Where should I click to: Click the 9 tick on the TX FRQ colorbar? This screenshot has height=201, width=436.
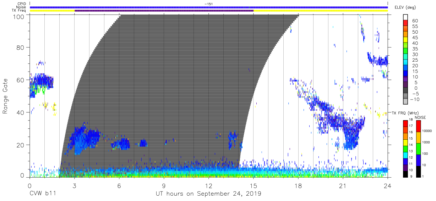(x=411, y=176)
